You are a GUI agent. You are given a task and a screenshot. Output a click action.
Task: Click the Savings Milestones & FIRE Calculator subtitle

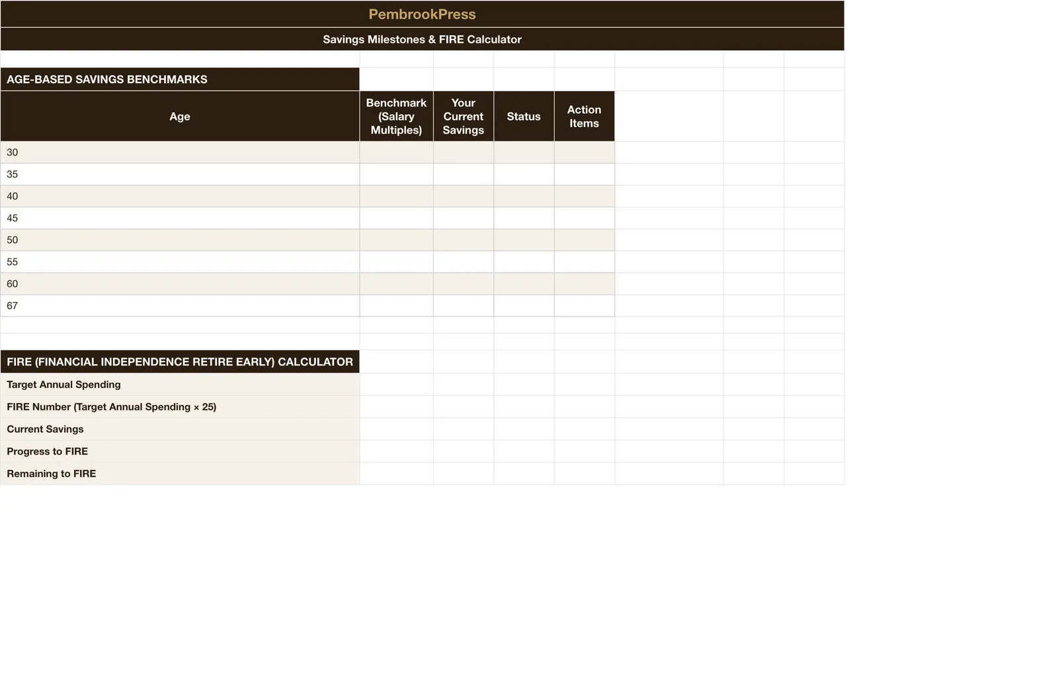pos(422,39)
